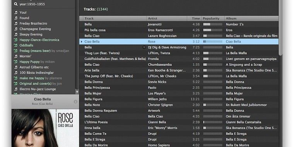Image resolution: width=294 pixels, height=147 pixels.
Task: Select the Original and cover(s) playlist icon
Action: 16,84
